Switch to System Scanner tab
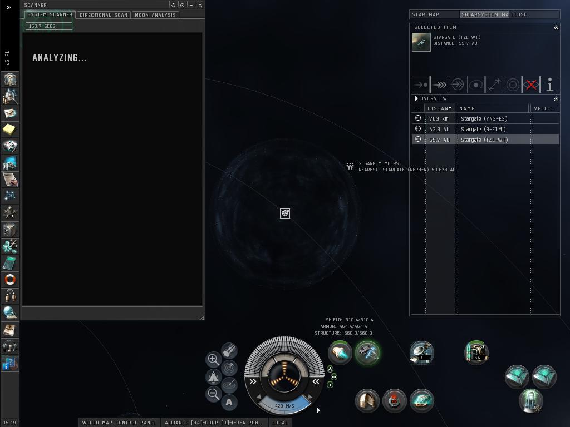 point(50,14)
